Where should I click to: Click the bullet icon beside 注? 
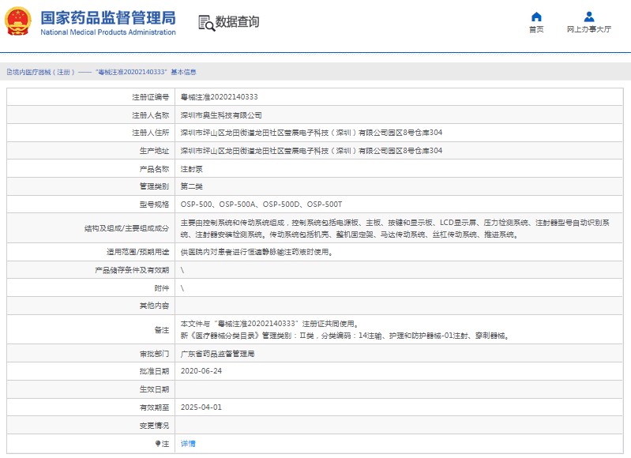pos(158,444)
